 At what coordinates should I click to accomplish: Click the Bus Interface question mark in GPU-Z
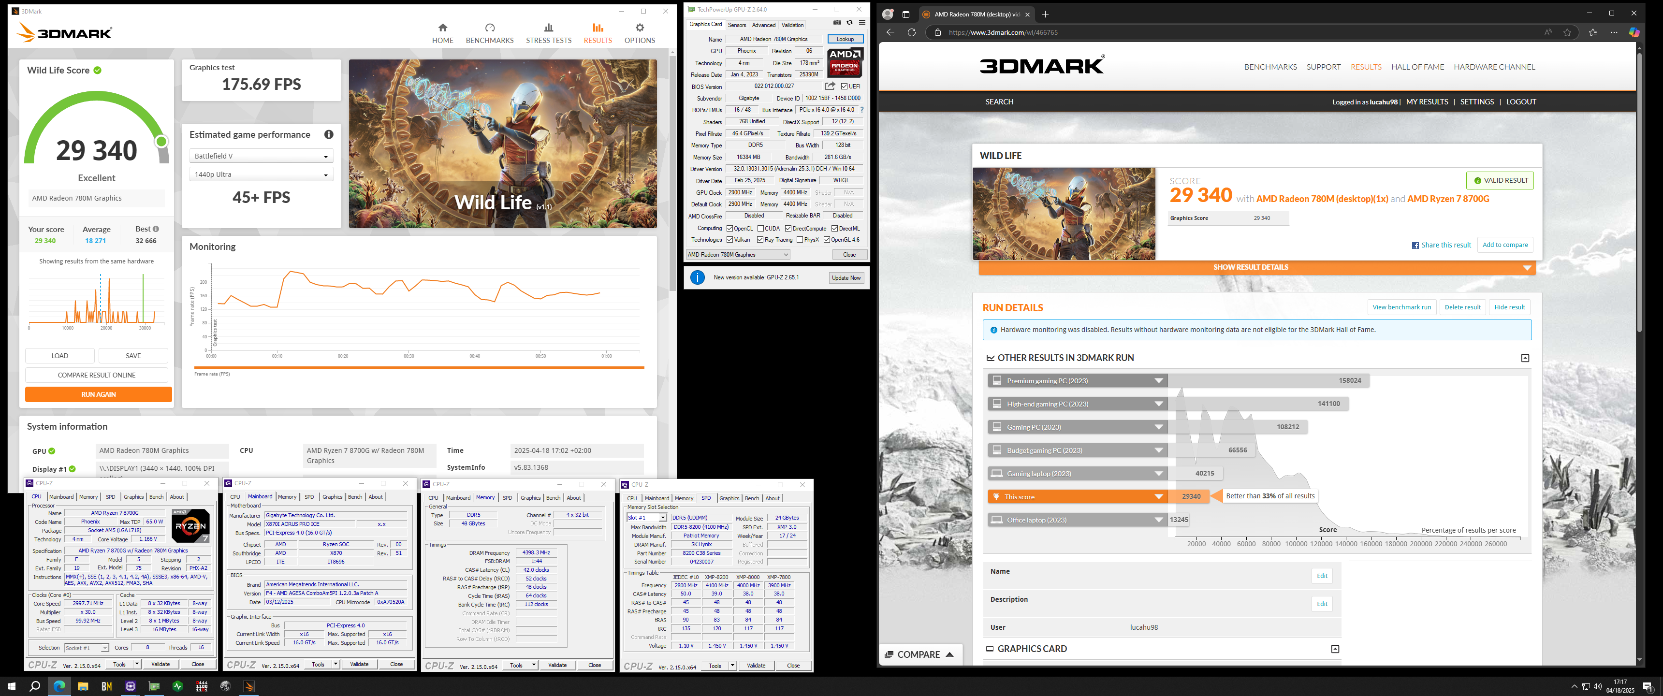point(862,110)
